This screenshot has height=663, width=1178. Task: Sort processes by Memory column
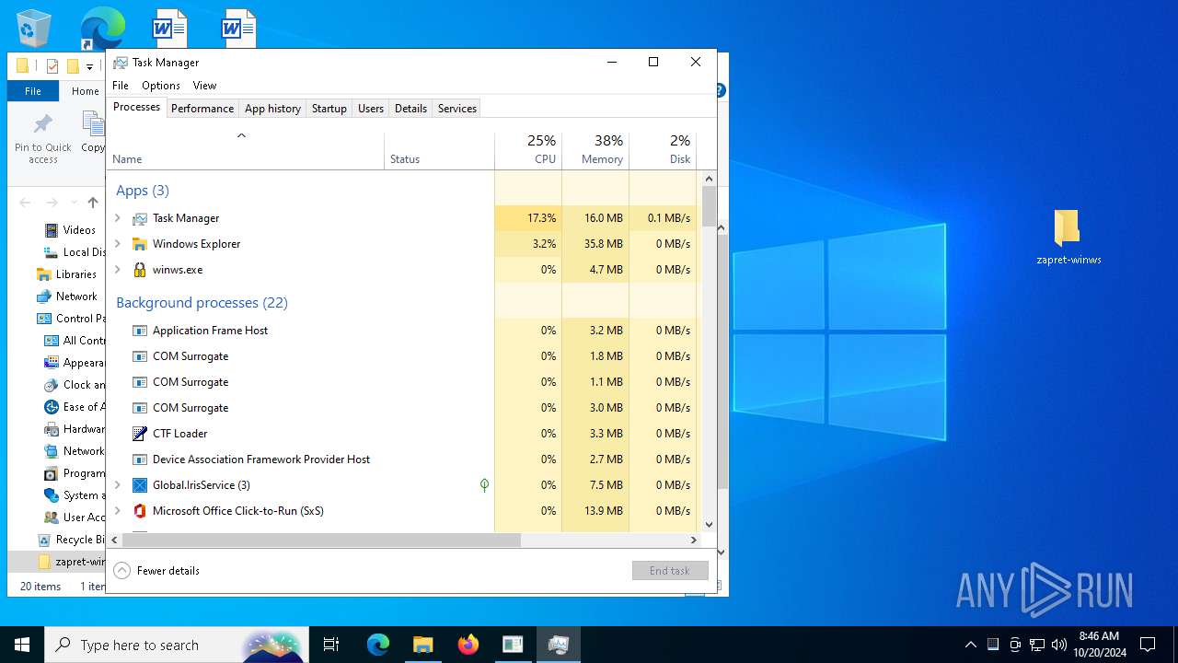[x=595, y=151]
